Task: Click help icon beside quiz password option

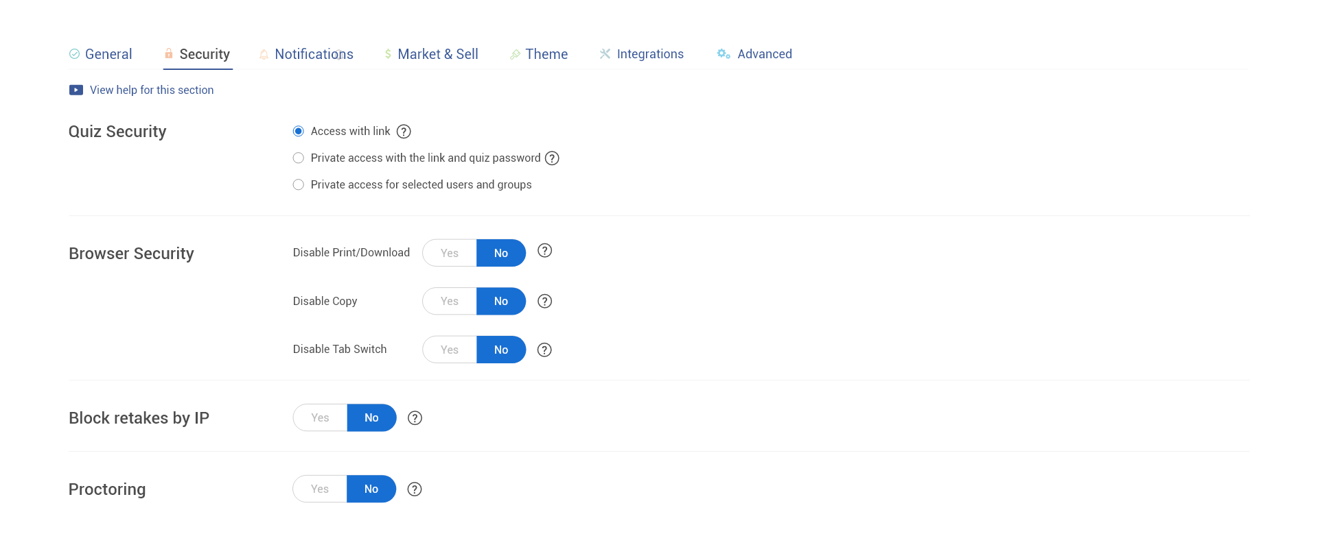Action: click(x=552, y=158)
